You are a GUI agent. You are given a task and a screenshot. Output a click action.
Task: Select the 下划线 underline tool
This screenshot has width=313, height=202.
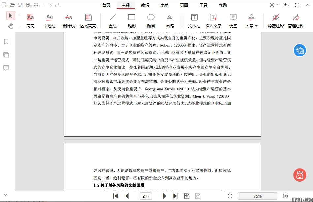[49, 20]
